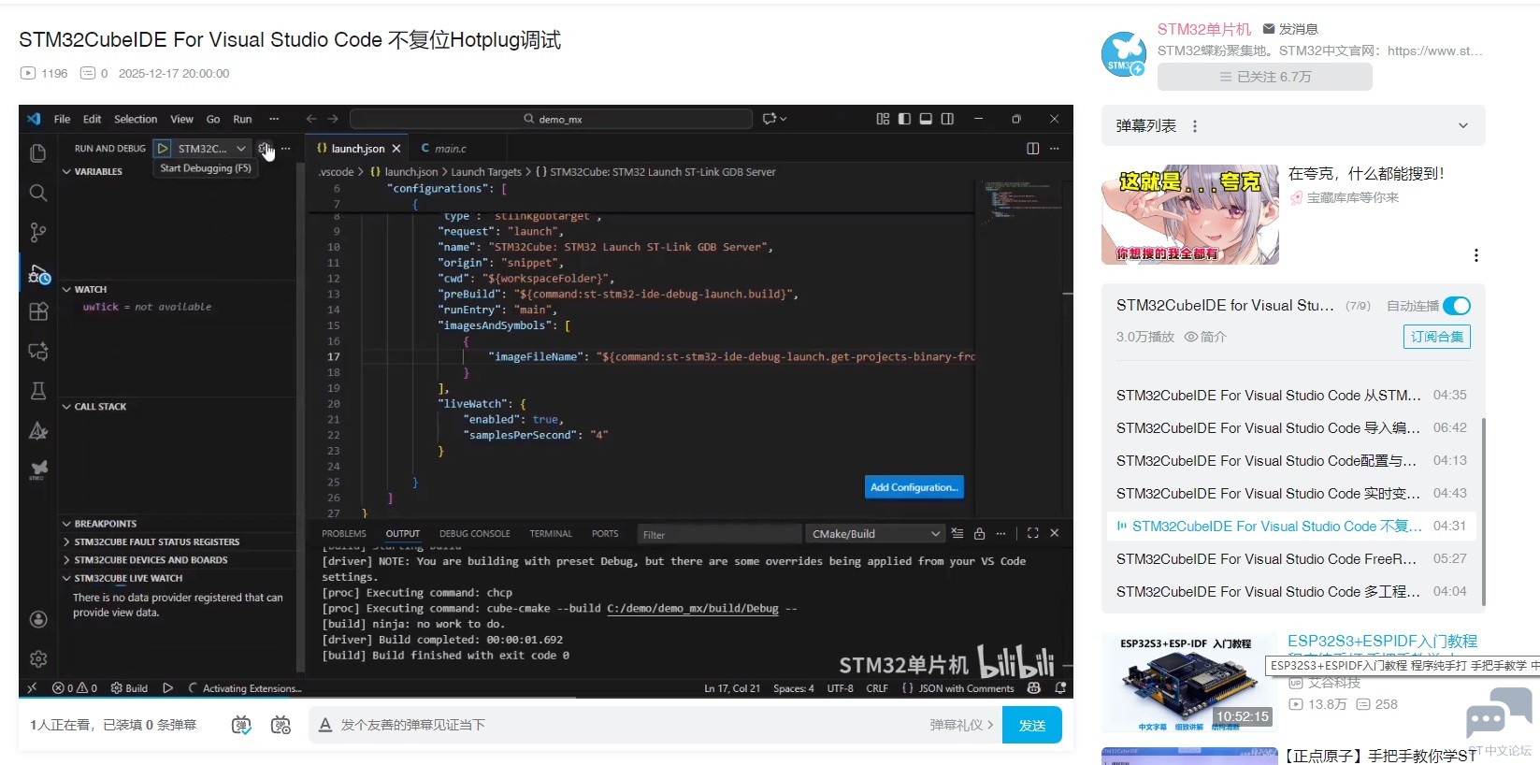Open the STM32单片机 uploader page

(x=1204, y=29)
